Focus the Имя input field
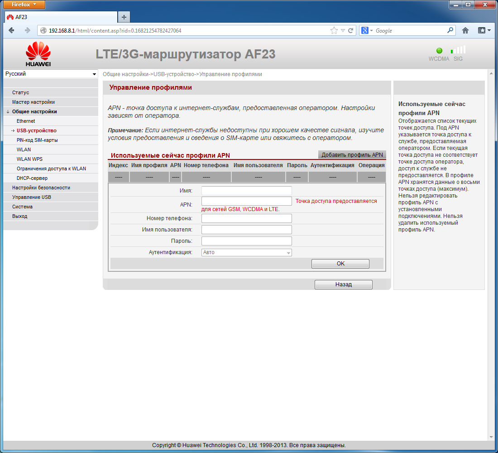Screen dimensions: 498x453 point(246,191)
